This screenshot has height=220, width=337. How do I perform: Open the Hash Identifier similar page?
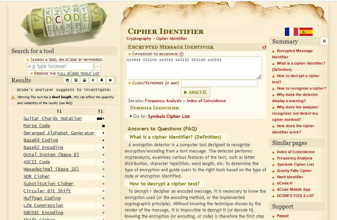point(290,177)
